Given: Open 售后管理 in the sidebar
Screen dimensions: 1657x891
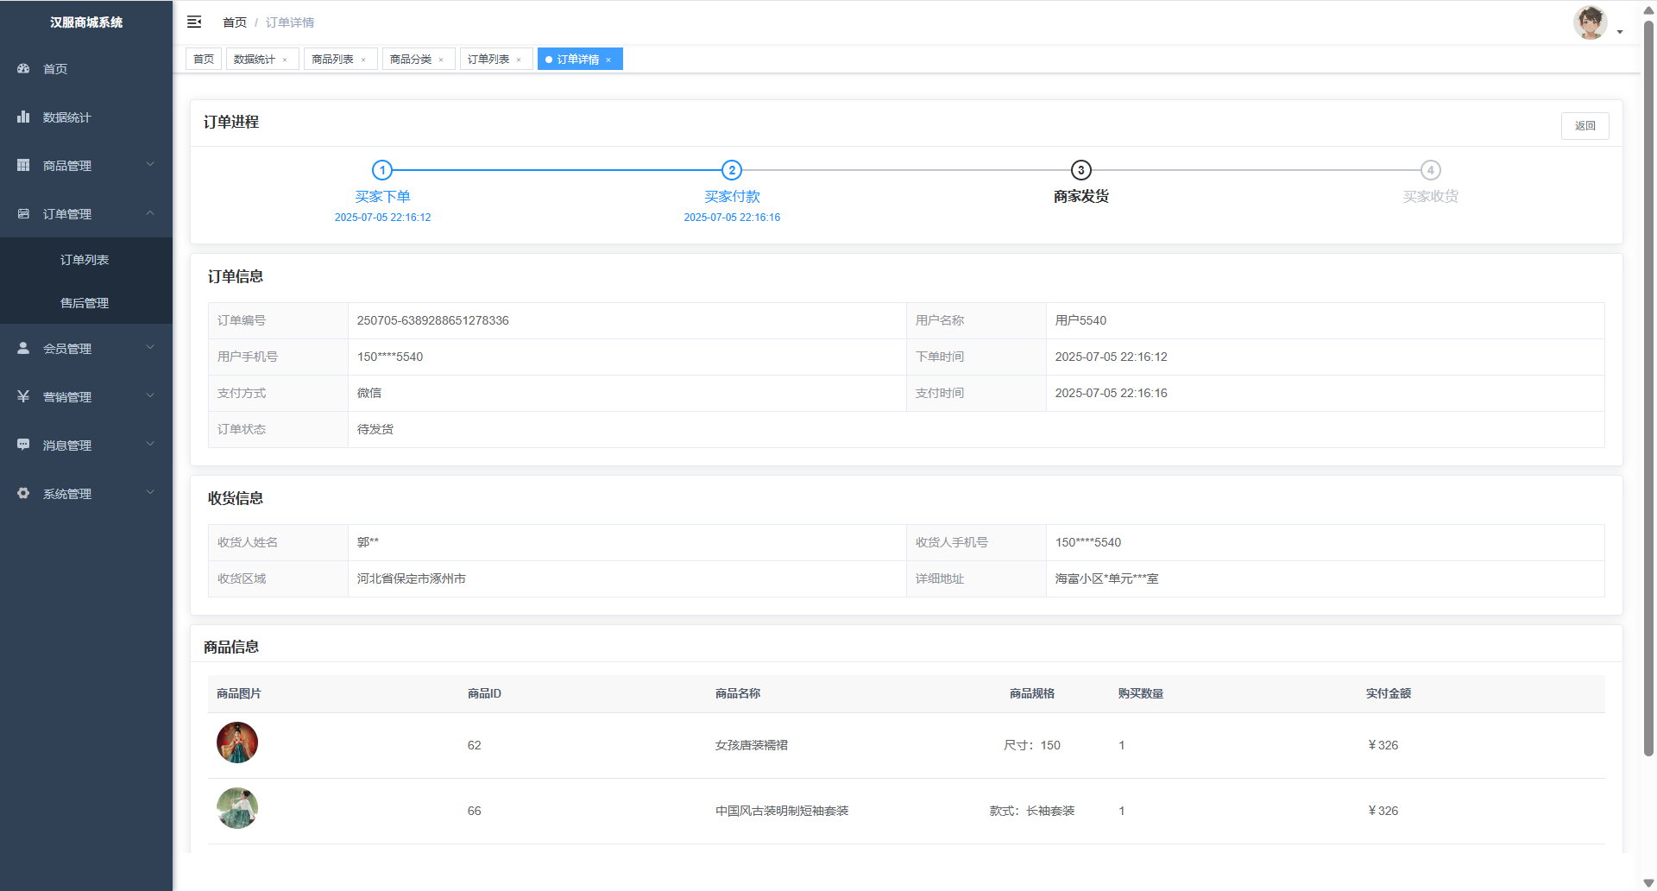Looking at the screenshot, I should pos(85,303).
